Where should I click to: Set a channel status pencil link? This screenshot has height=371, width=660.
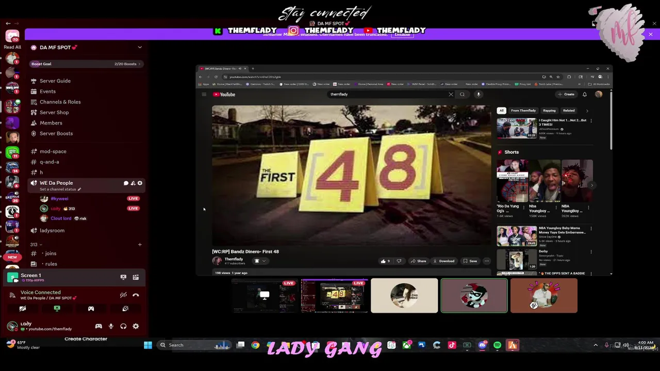(x=60, y=189)
